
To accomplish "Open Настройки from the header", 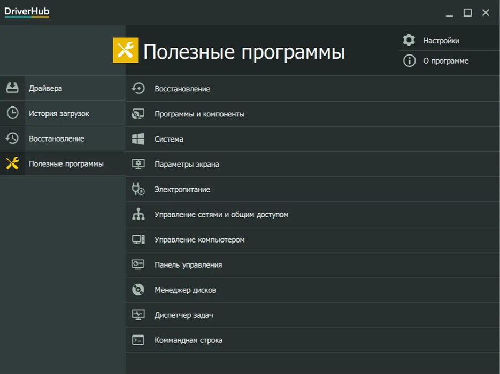I will pos(441,40).
